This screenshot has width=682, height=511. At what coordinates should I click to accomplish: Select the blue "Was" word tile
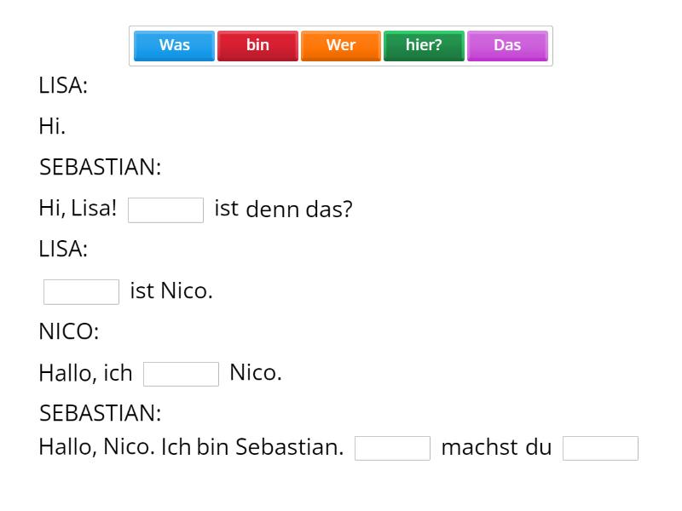tap(173, 45)
